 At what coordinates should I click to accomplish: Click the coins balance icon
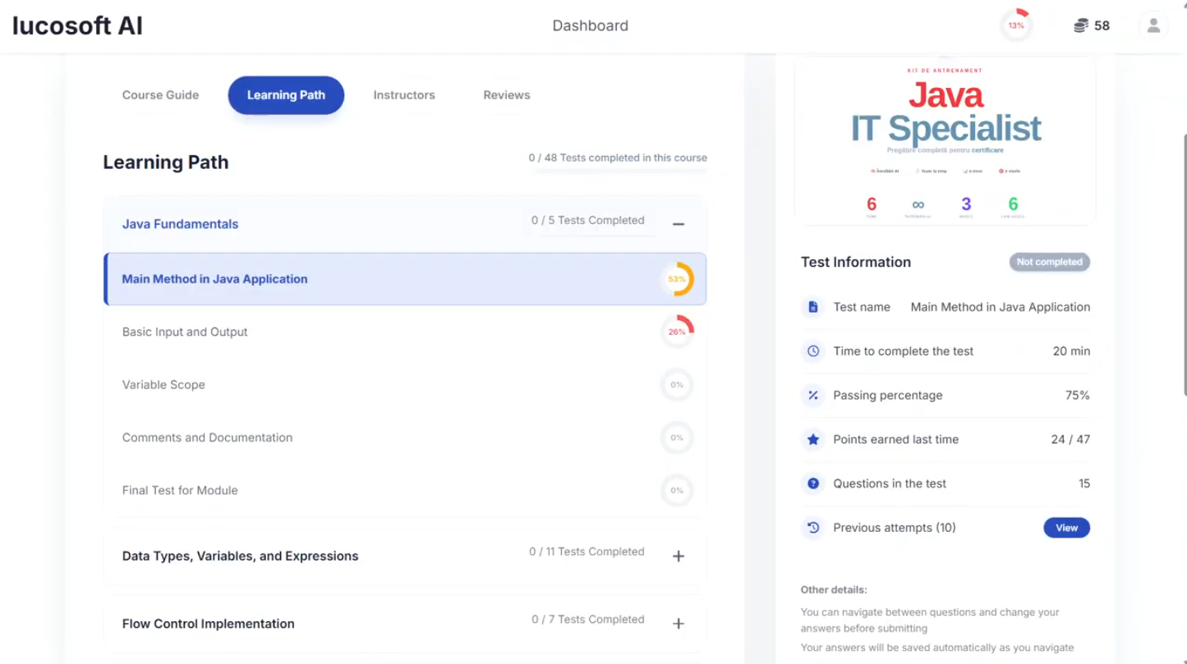coord(1081,25)
